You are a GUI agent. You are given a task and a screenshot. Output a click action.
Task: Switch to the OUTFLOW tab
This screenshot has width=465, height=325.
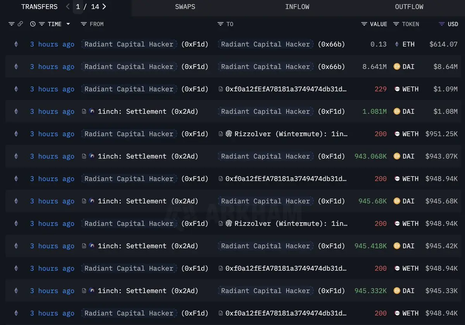409,7
